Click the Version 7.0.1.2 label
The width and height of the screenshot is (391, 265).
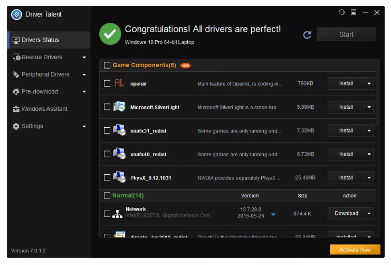coord(28,251)
